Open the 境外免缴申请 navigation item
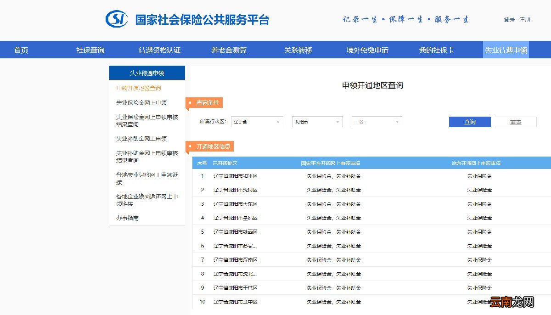This screenshot has width=551, height=315. (367, 50)
